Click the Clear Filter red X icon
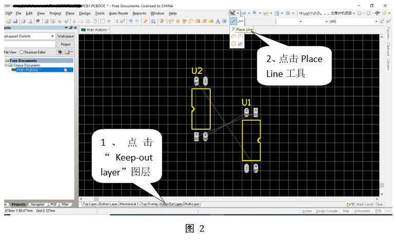 (123, 22)
